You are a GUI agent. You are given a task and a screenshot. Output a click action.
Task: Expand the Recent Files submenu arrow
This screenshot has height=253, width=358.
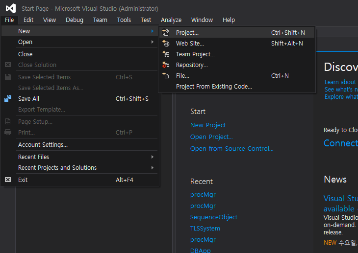coord(153,157)
